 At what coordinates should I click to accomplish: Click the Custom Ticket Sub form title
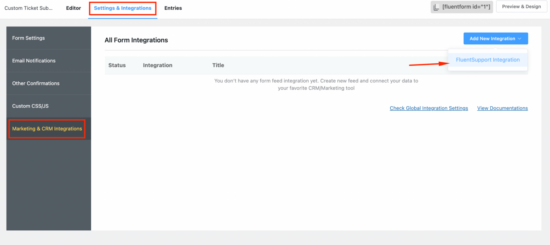[29, 8]
